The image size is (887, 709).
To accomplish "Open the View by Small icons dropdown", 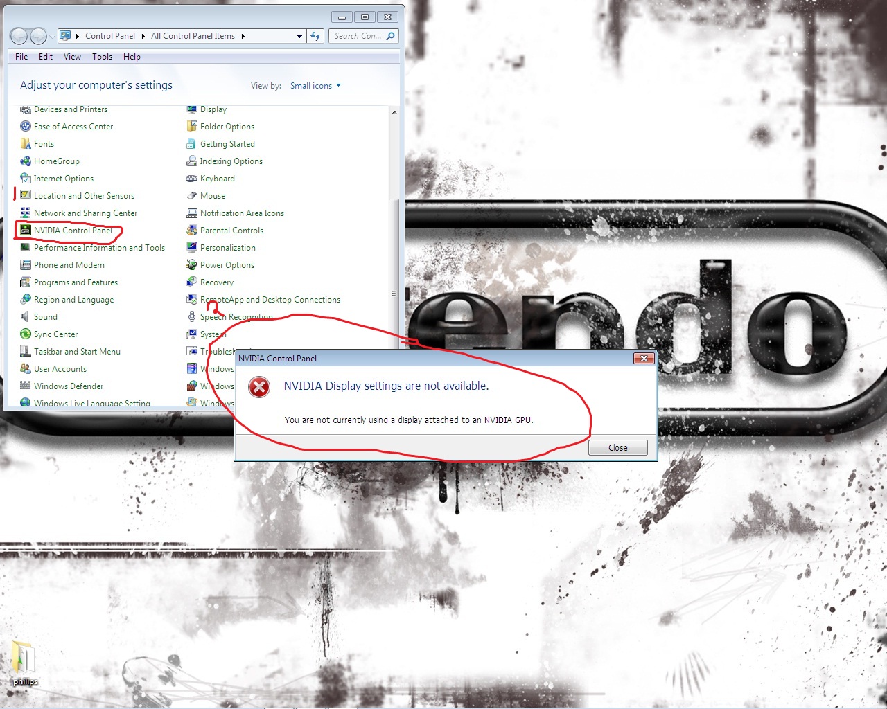I will (316, 86).
